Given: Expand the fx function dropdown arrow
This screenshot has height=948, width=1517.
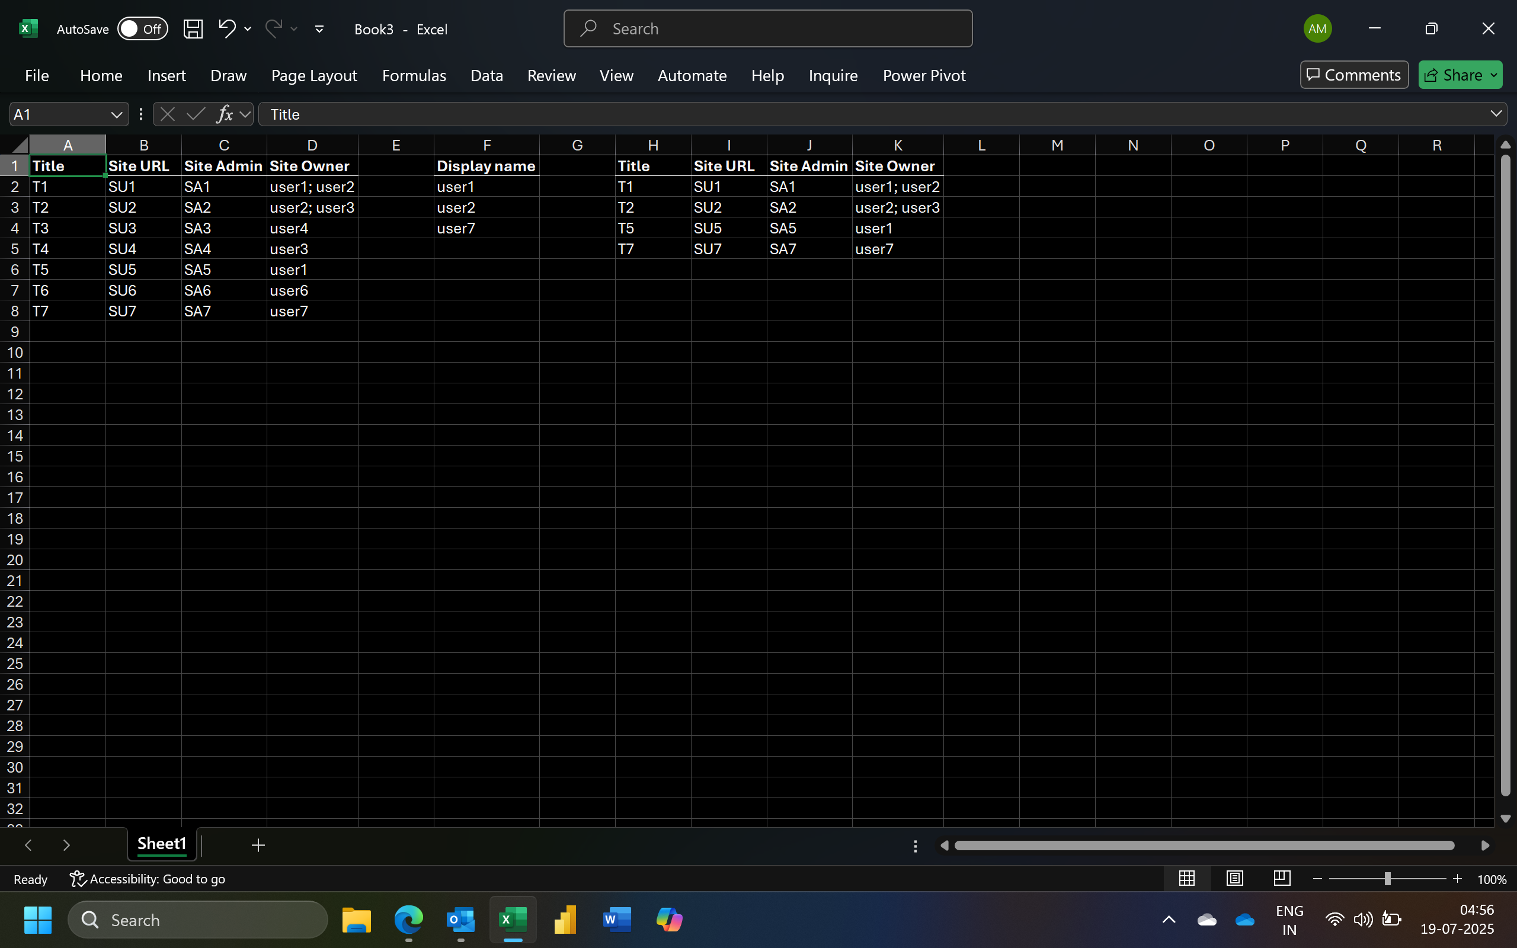Looking at the screenshot, I should 245,114.
